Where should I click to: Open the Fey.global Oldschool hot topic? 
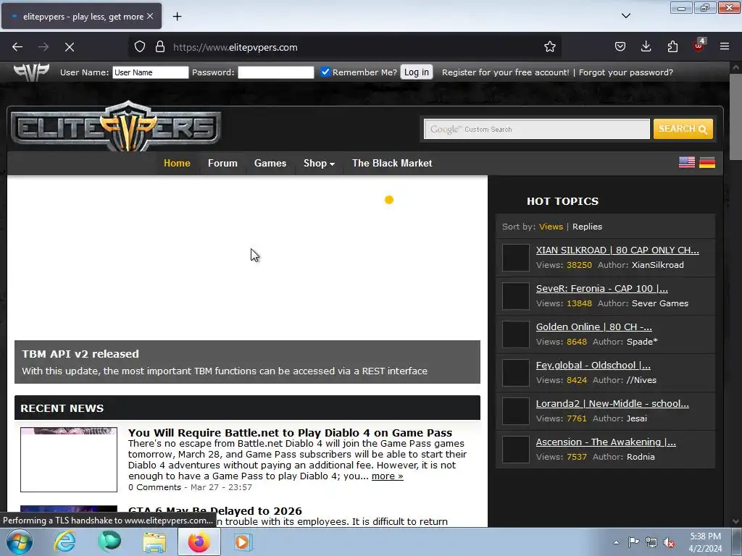click(593, 365)
